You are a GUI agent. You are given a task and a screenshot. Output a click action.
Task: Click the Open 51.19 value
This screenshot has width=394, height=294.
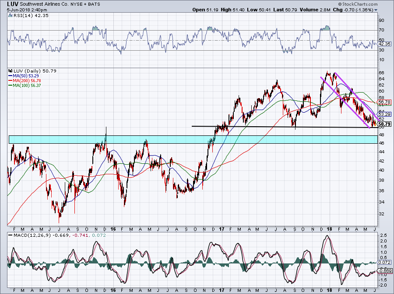(206, 10)
